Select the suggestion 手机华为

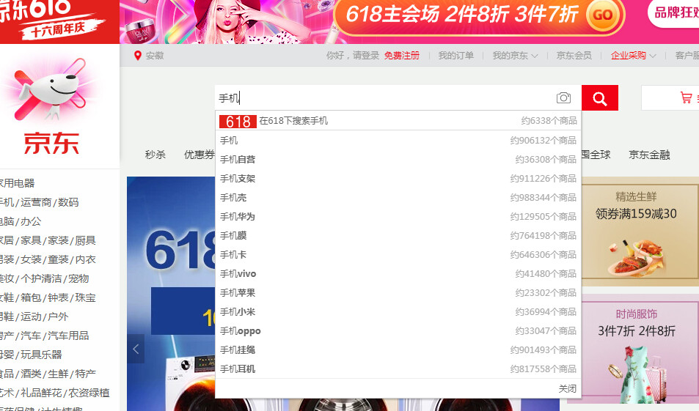[x=398, y=217]
